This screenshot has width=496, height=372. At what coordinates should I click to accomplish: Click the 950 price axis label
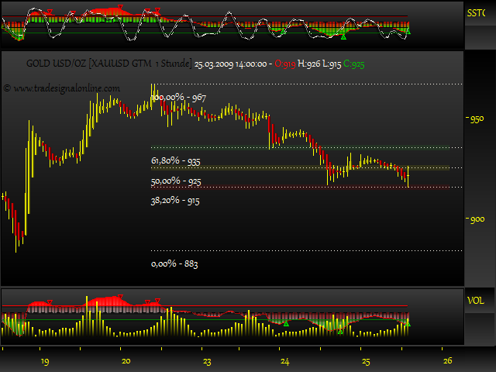477,119
